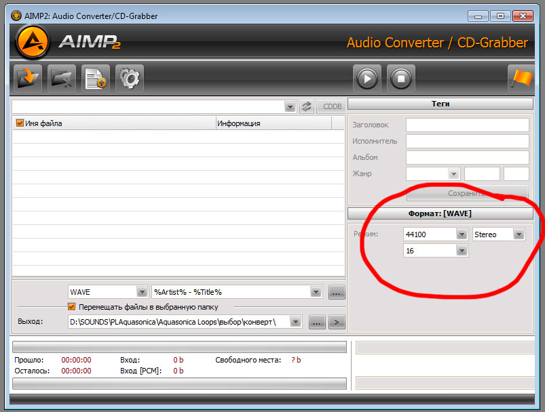
Task: Open the WAVE output format dropdown
Action: point(142,292)
